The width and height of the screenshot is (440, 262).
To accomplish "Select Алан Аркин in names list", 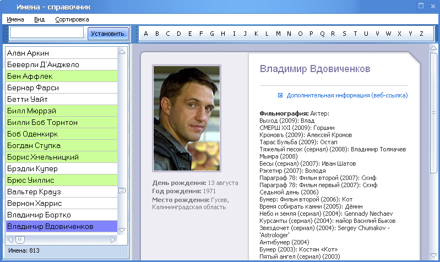I will click(x=62, y=53).
